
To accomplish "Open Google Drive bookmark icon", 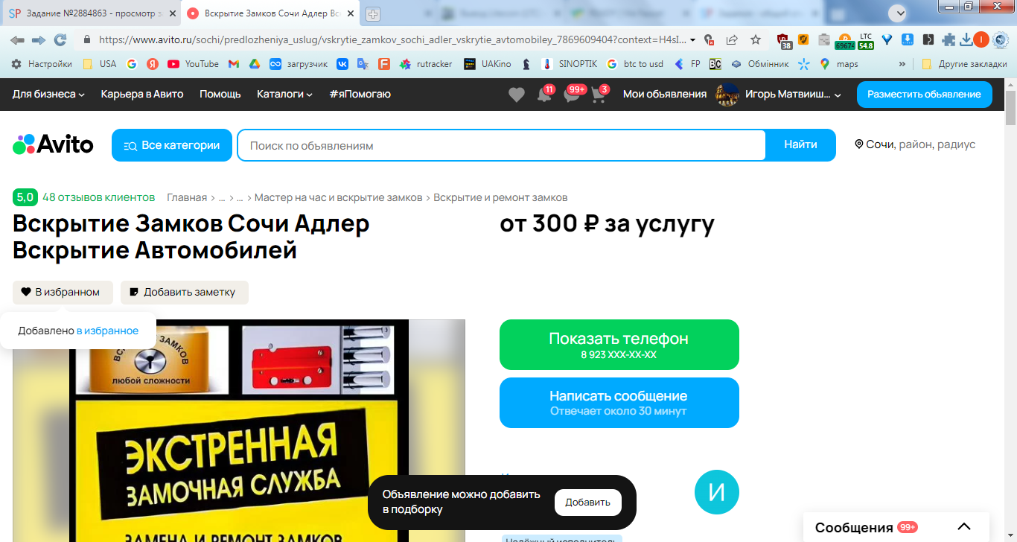I will point(254,64).
